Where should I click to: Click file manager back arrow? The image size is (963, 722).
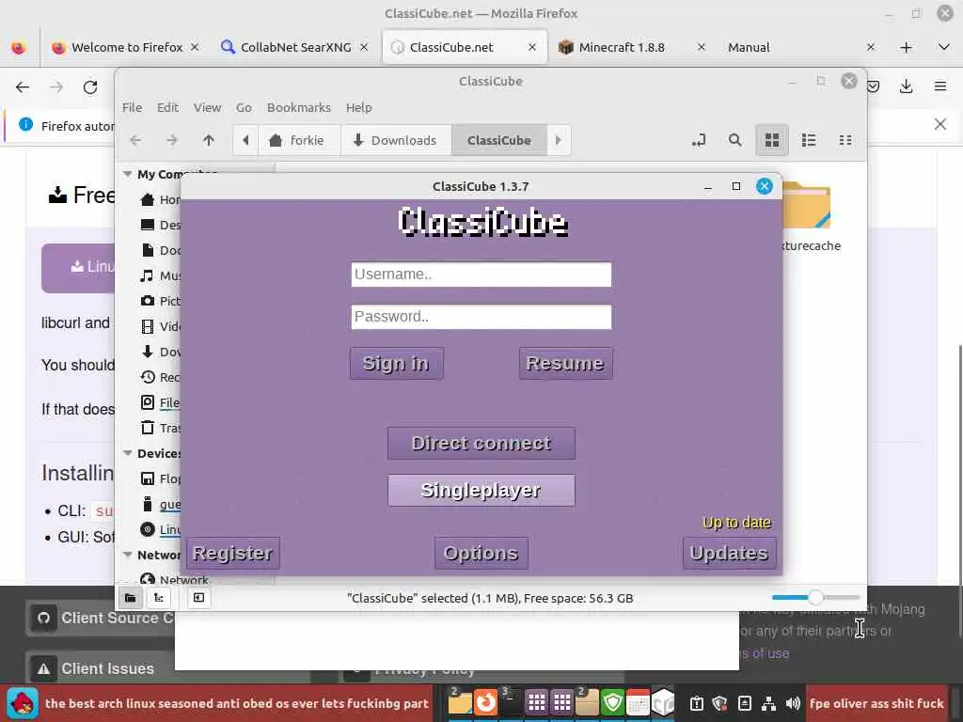[135, 141]
